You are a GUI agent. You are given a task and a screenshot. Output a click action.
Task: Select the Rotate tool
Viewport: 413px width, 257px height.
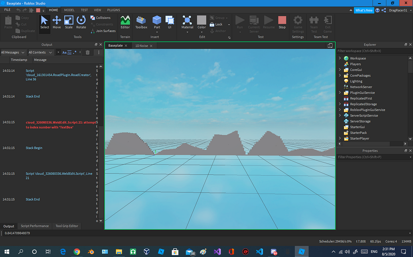coord(81,23)
